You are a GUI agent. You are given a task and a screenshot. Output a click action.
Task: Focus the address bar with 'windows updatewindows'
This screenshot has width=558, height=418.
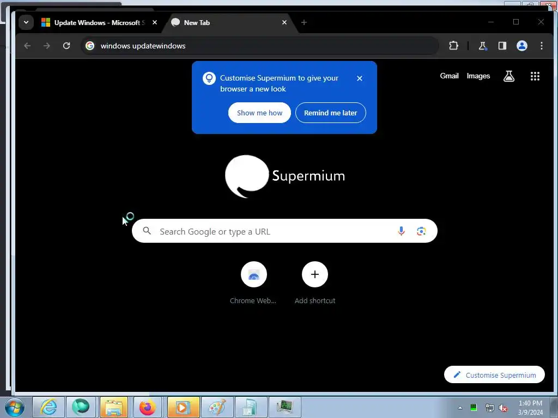click(260, 46)
